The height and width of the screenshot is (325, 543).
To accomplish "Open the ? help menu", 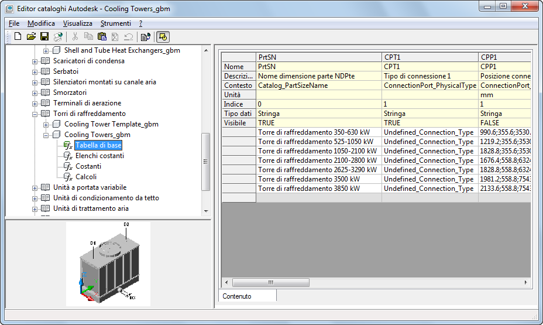I will tap(140, 23).
